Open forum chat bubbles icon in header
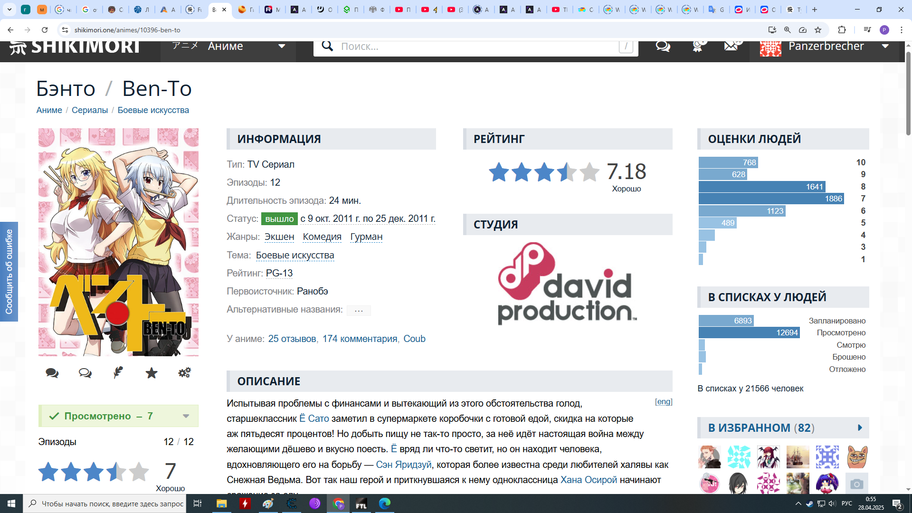 663,47
